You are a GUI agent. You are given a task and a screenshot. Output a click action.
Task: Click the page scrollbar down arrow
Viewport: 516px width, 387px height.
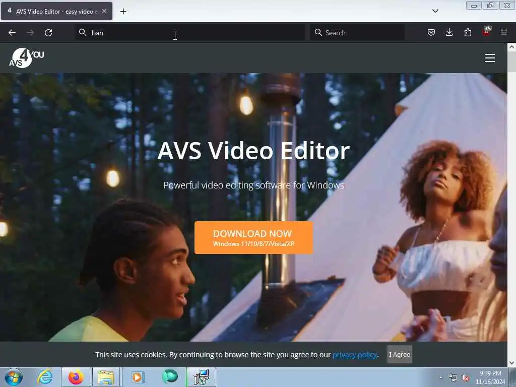511,363
